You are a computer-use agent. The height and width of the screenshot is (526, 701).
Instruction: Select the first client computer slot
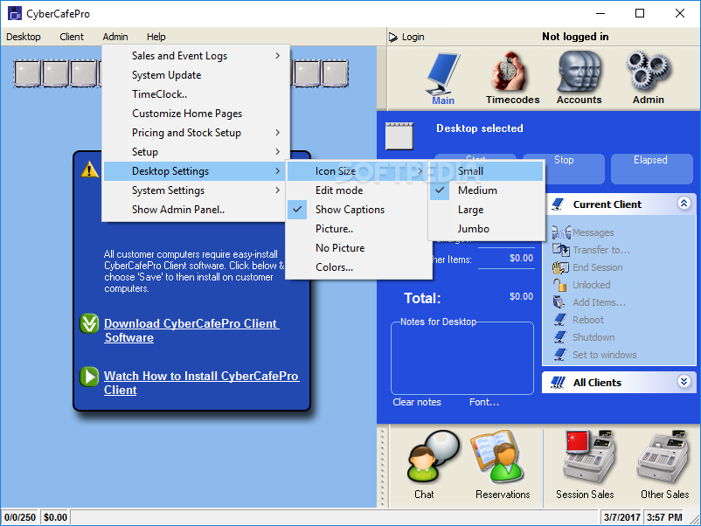tap(27, 73)
